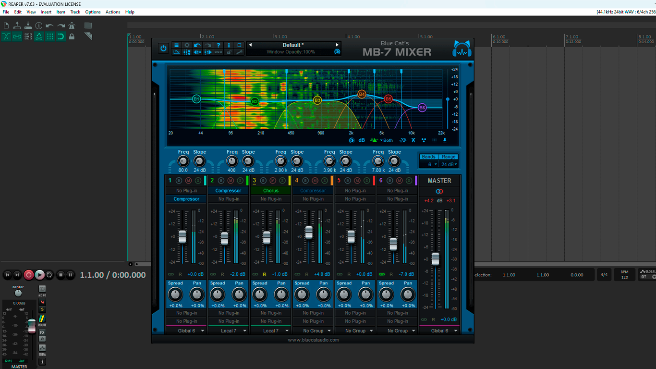This screenshot has width=656, height=369.
Task: Click band 1 Compressor plug-in slot
Action: [186, 199]
